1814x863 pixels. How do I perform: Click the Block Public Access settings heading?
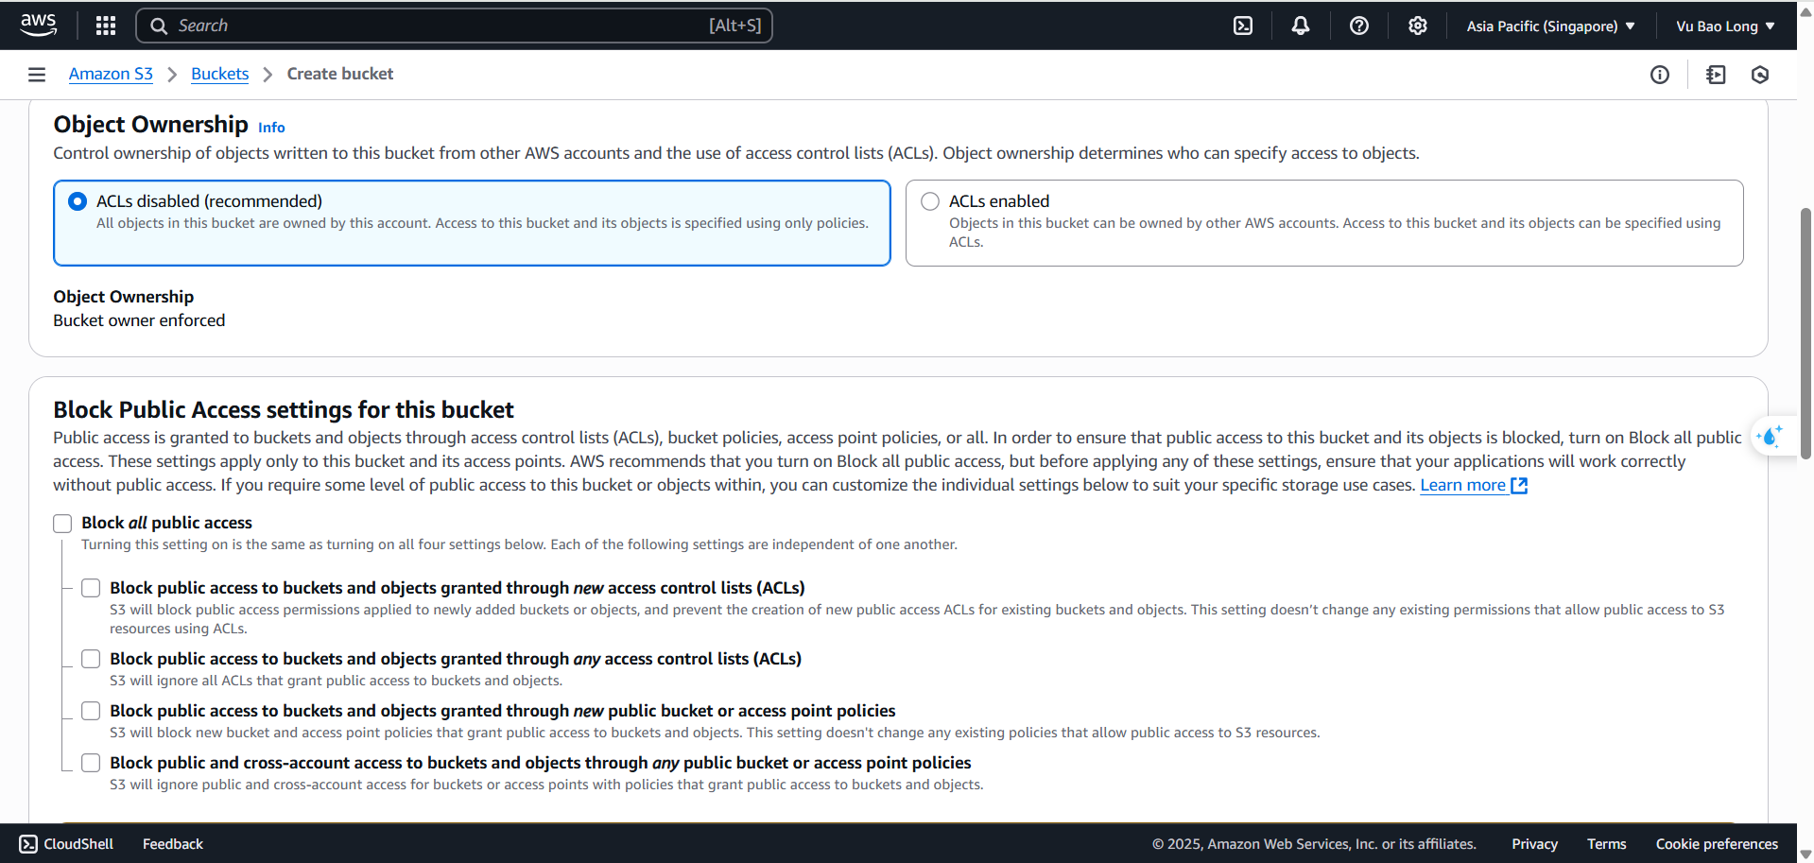click(284, 409)
